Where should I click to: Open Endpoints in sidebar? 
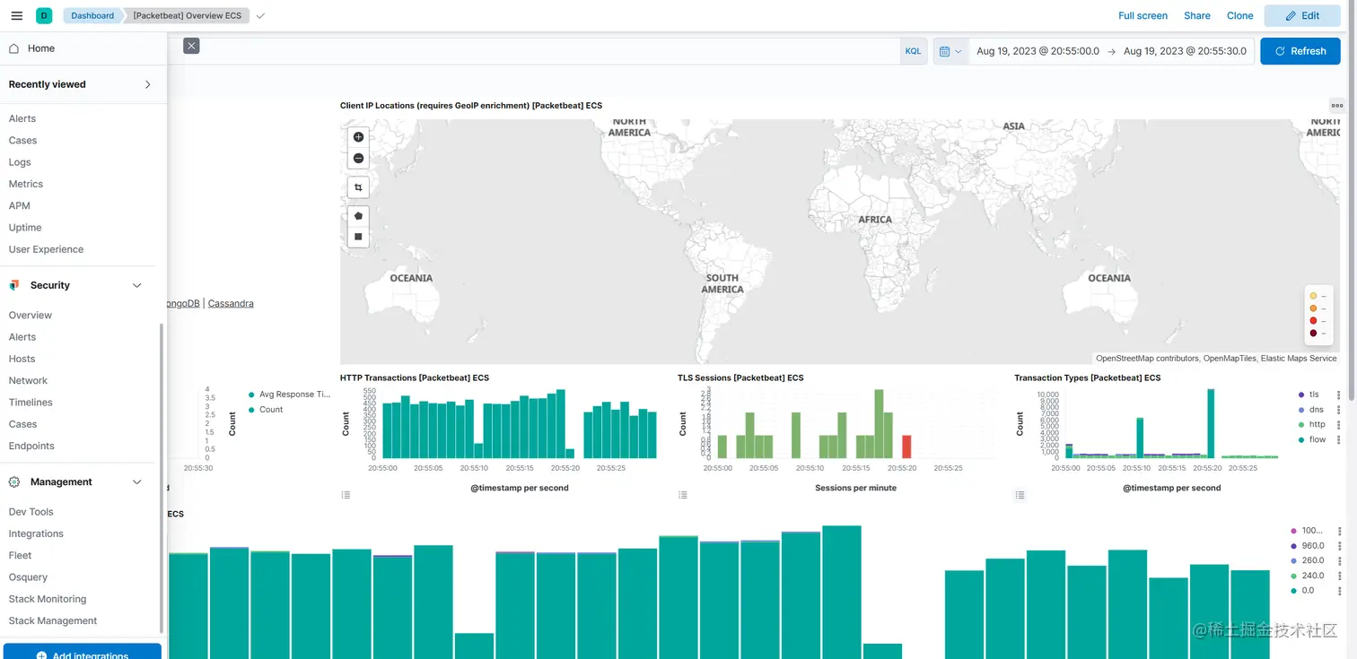(x=31, y=446)
